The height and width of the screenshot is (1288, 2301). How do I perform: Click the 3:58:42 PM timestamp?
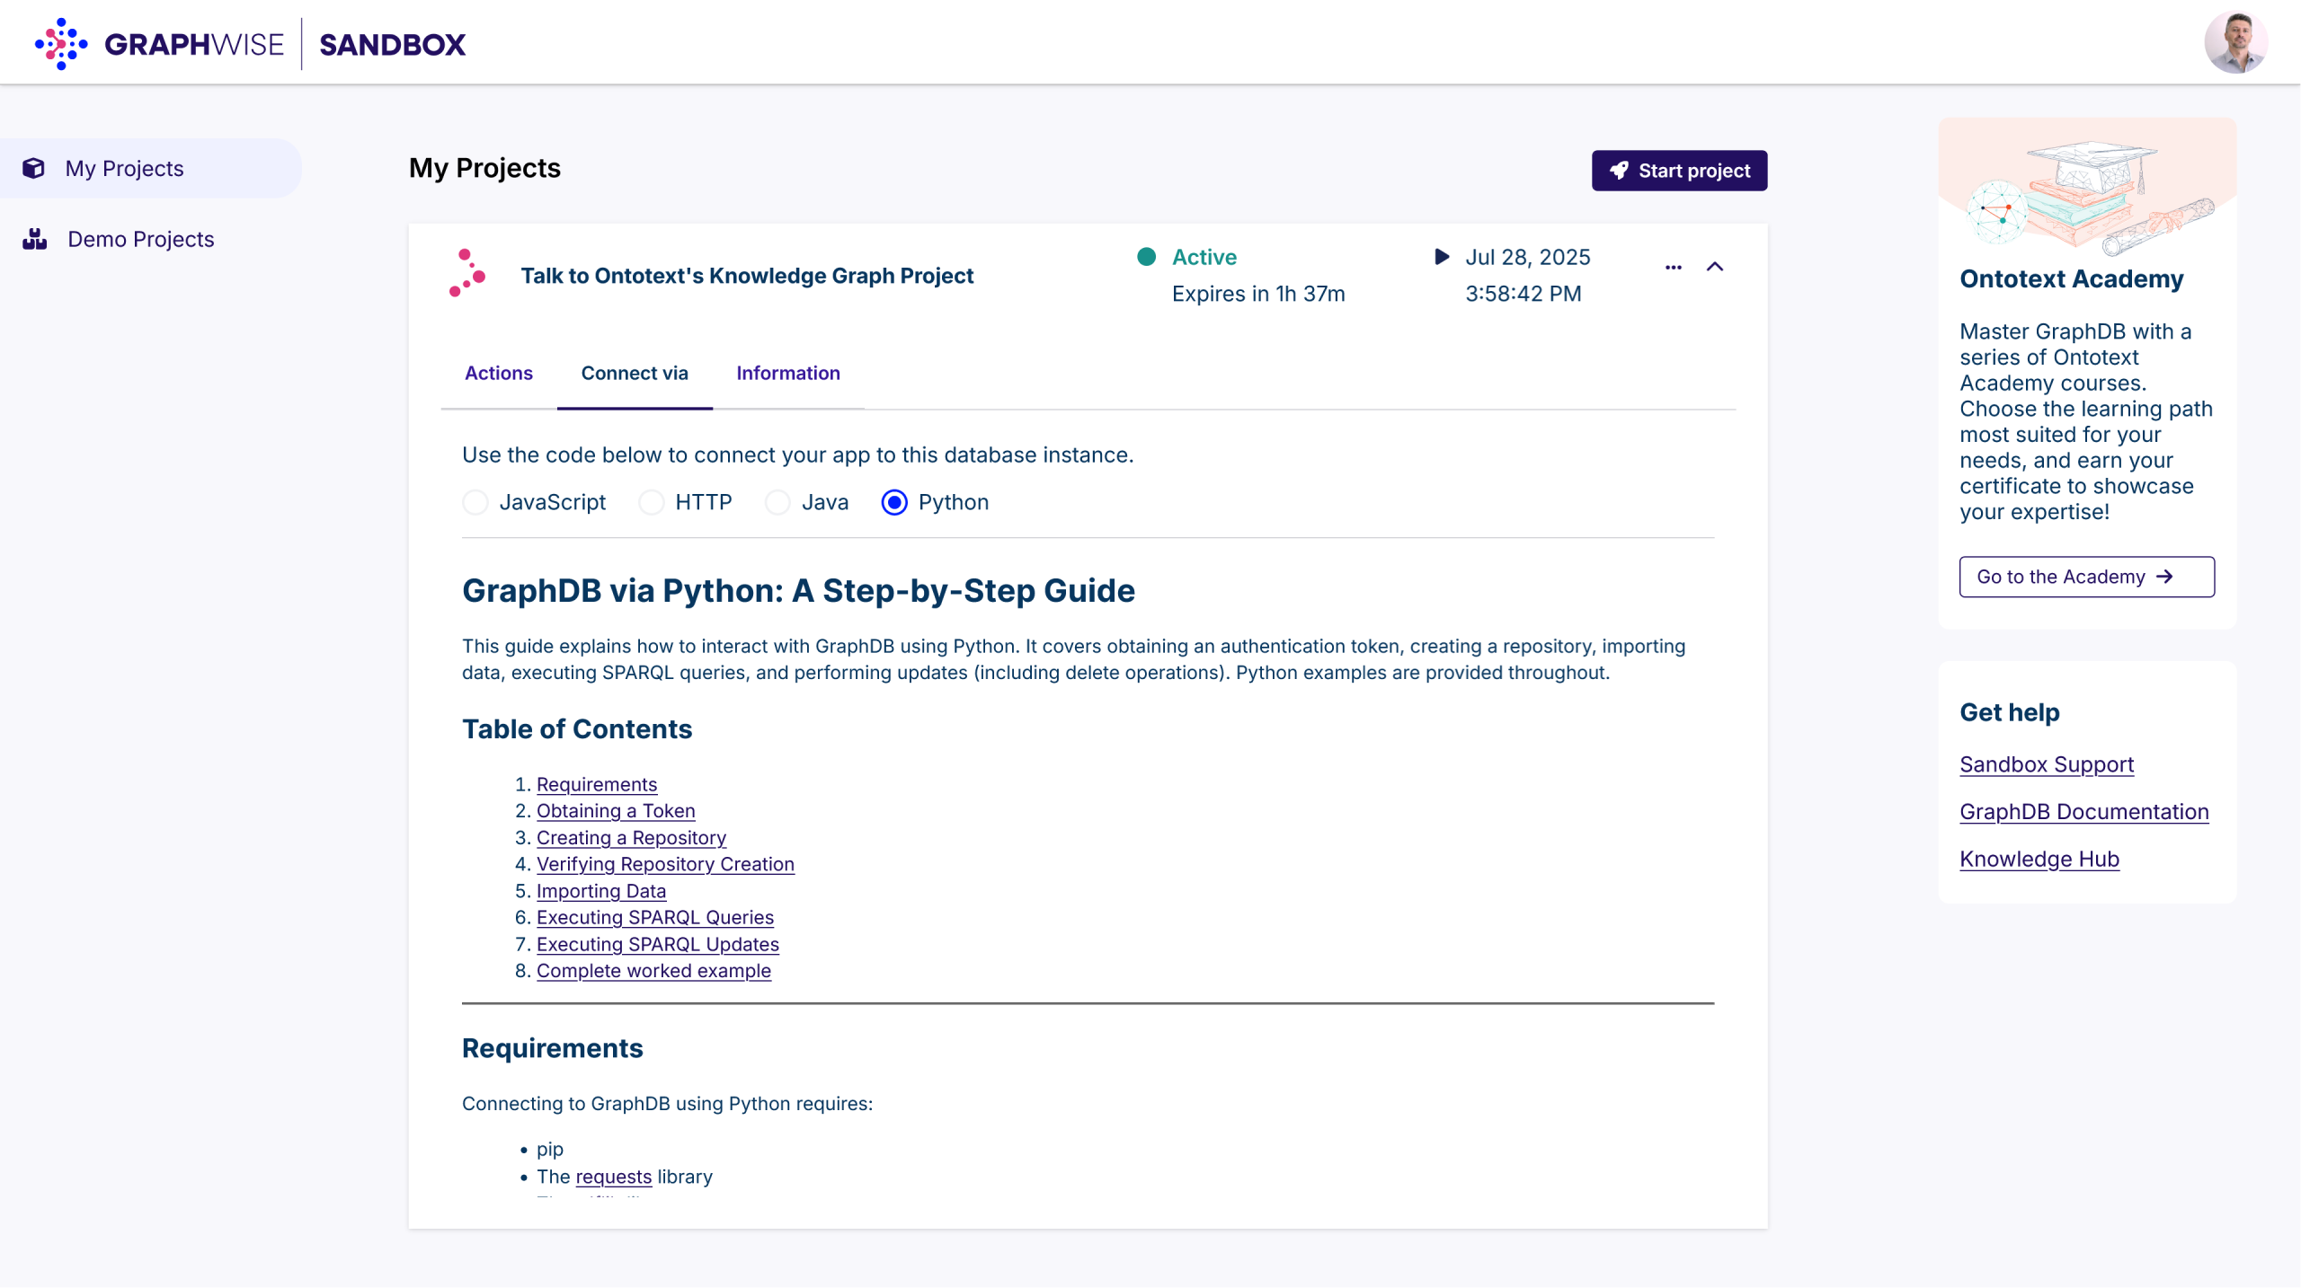[1523, 294]
